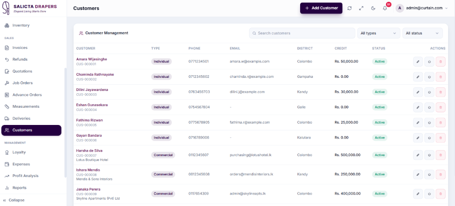455x206 pixels.
Task: Edit Dilini Jayawardena pencil icon
Action: pos(418,92)
